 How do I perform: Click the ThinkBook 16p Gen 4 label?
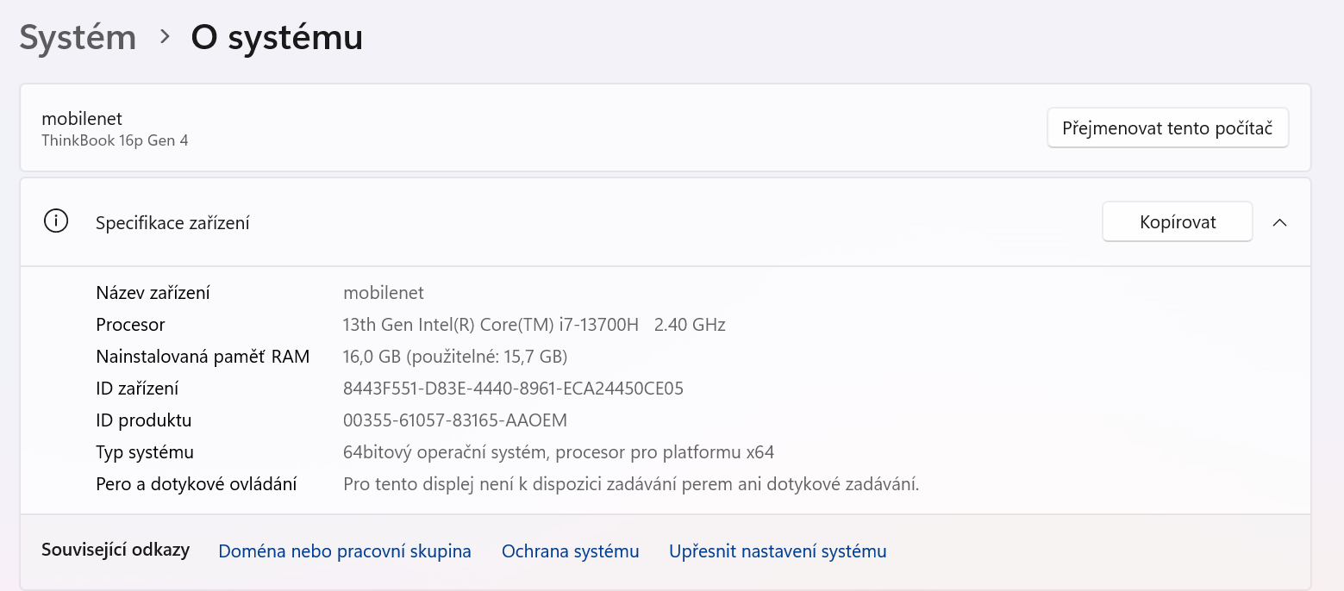[x=115, y=140]
